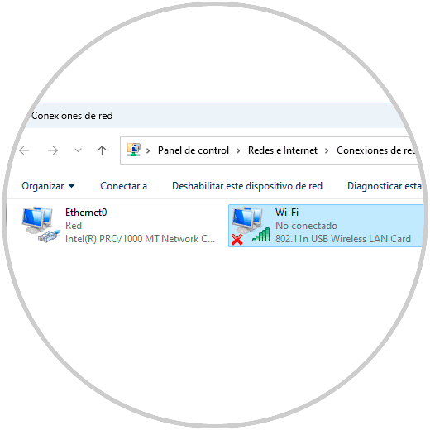Go up one level arrow
This screenshot has height=430, width=430.
(102, 150)
